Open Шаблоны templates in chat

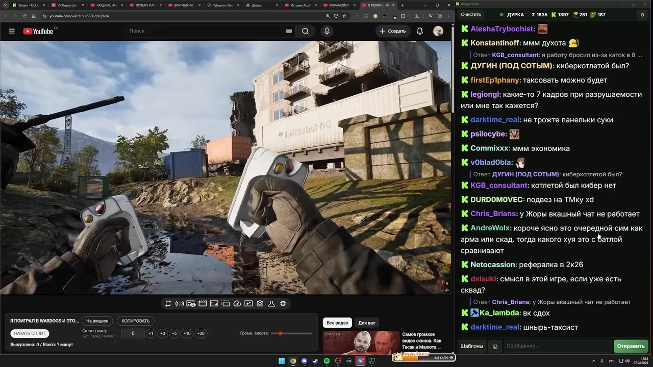(x=472, y=346)
